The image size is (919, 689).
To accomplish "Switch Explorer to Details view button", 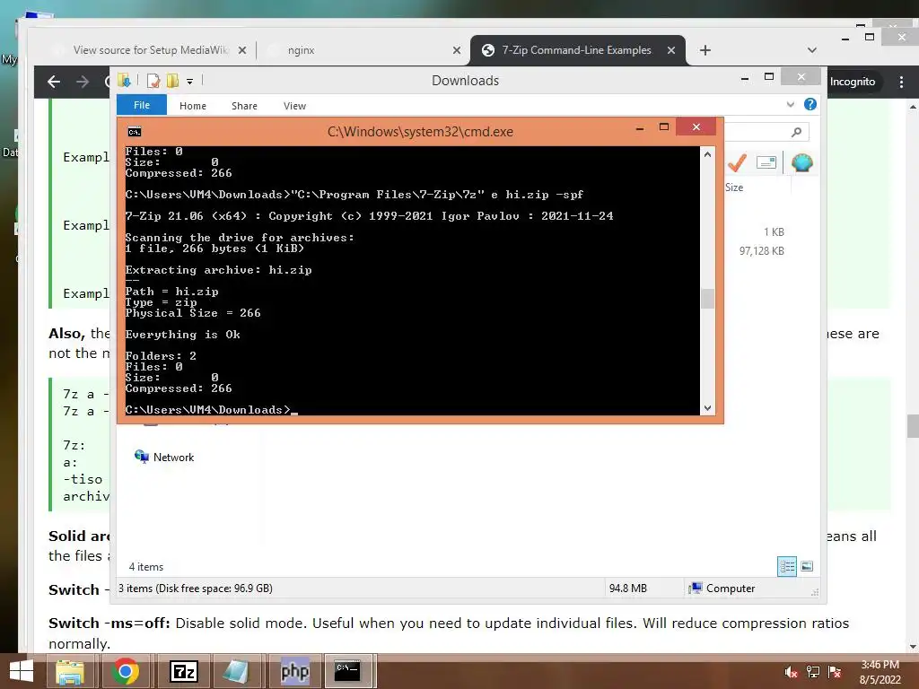I will (x=786, y=566).
